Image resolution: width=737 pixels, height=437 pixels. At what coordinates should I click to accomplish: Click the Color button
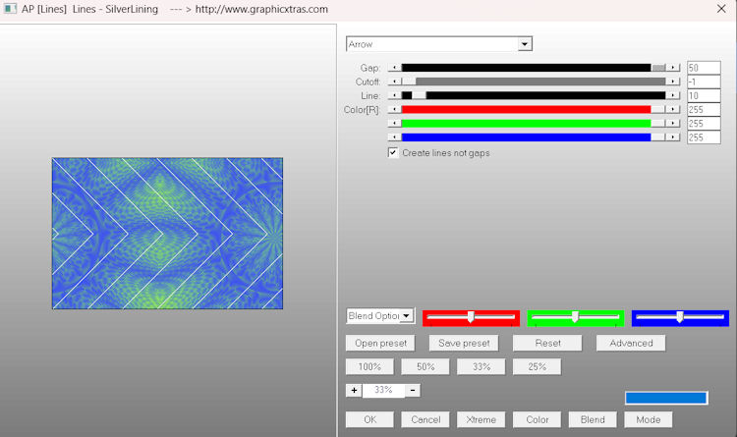pyautogui.click(x=537, y=419)
